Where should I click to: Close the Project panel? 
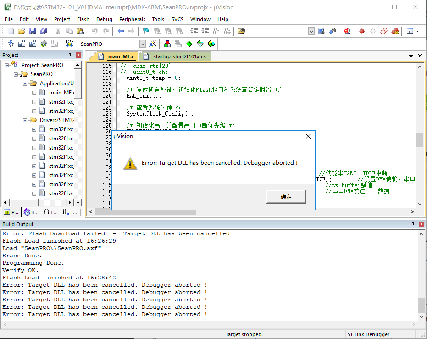(78, 55)
